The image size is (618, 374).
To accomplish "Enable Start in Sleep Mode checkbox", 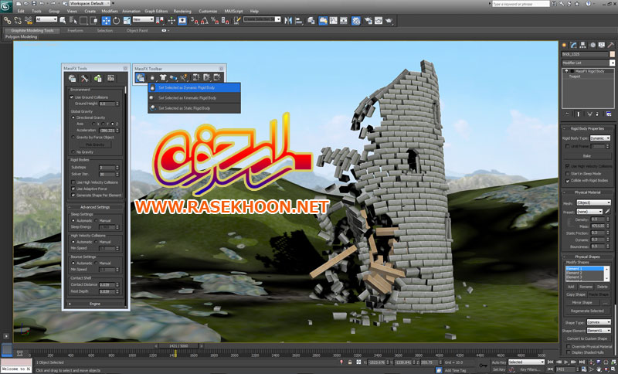I will point(568,173).
